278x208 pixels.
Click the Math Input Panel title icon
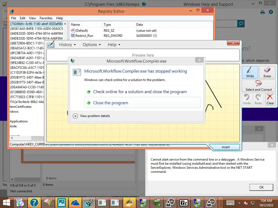pos(50,44)
